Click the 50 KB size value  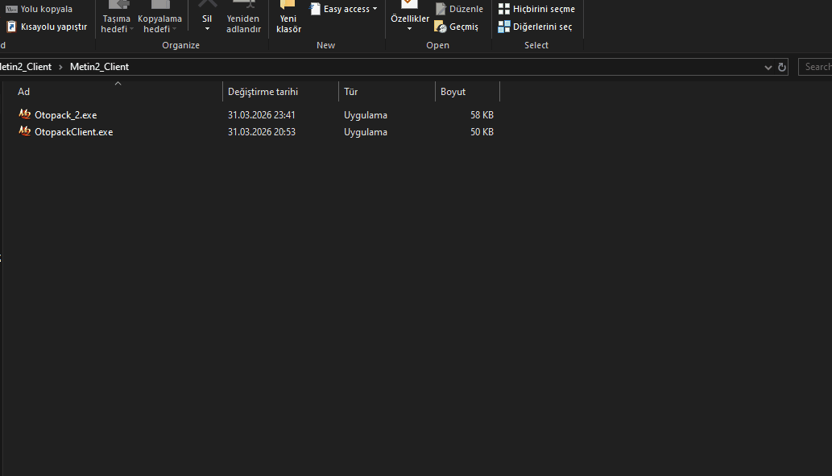pyautogui.click(x=482, y=132)
